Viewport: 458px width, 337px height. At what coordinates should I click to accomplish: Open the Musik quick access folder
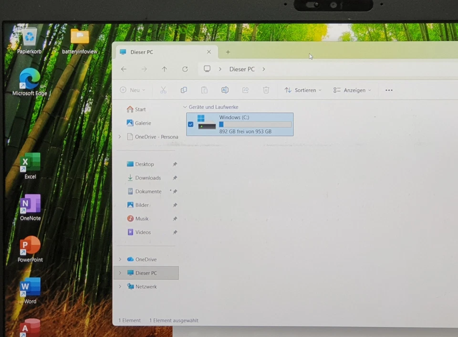(138, 219)
